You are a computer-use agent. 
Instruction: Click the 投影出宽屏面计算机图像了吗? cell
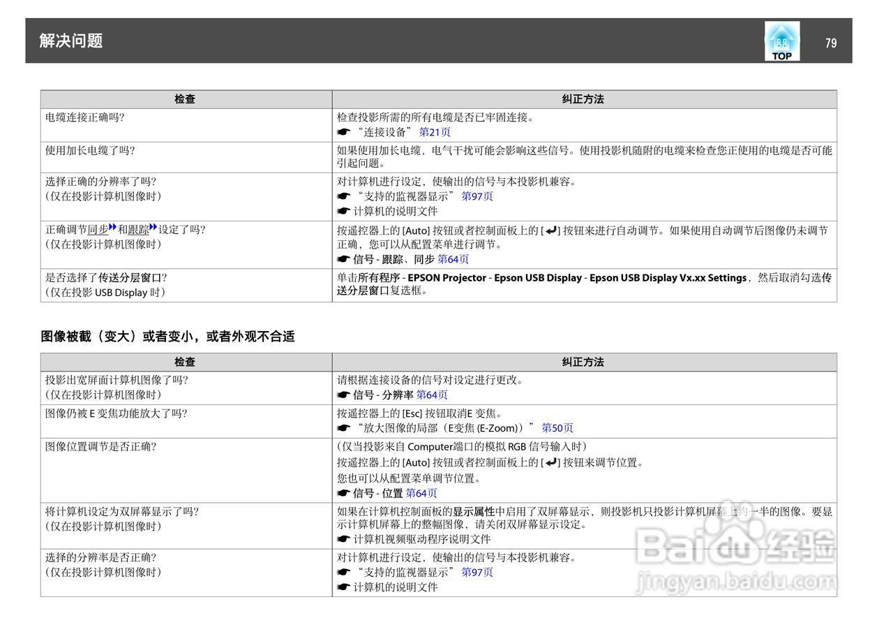tap(186, 388)
